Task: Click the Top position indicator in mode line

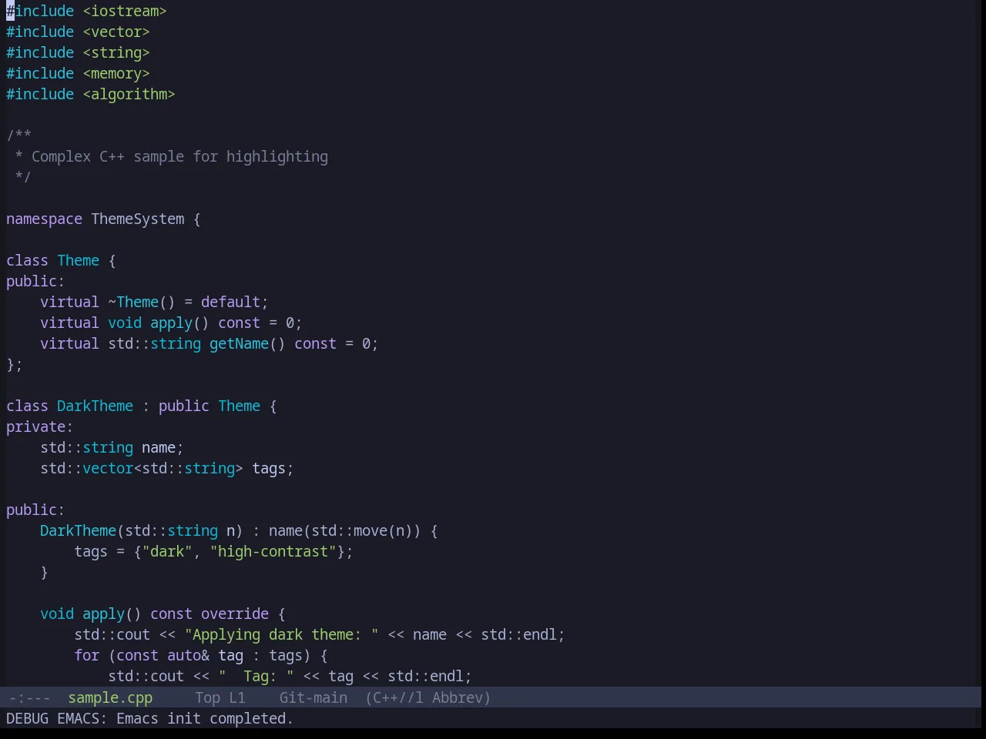Action: click(208, 697)
